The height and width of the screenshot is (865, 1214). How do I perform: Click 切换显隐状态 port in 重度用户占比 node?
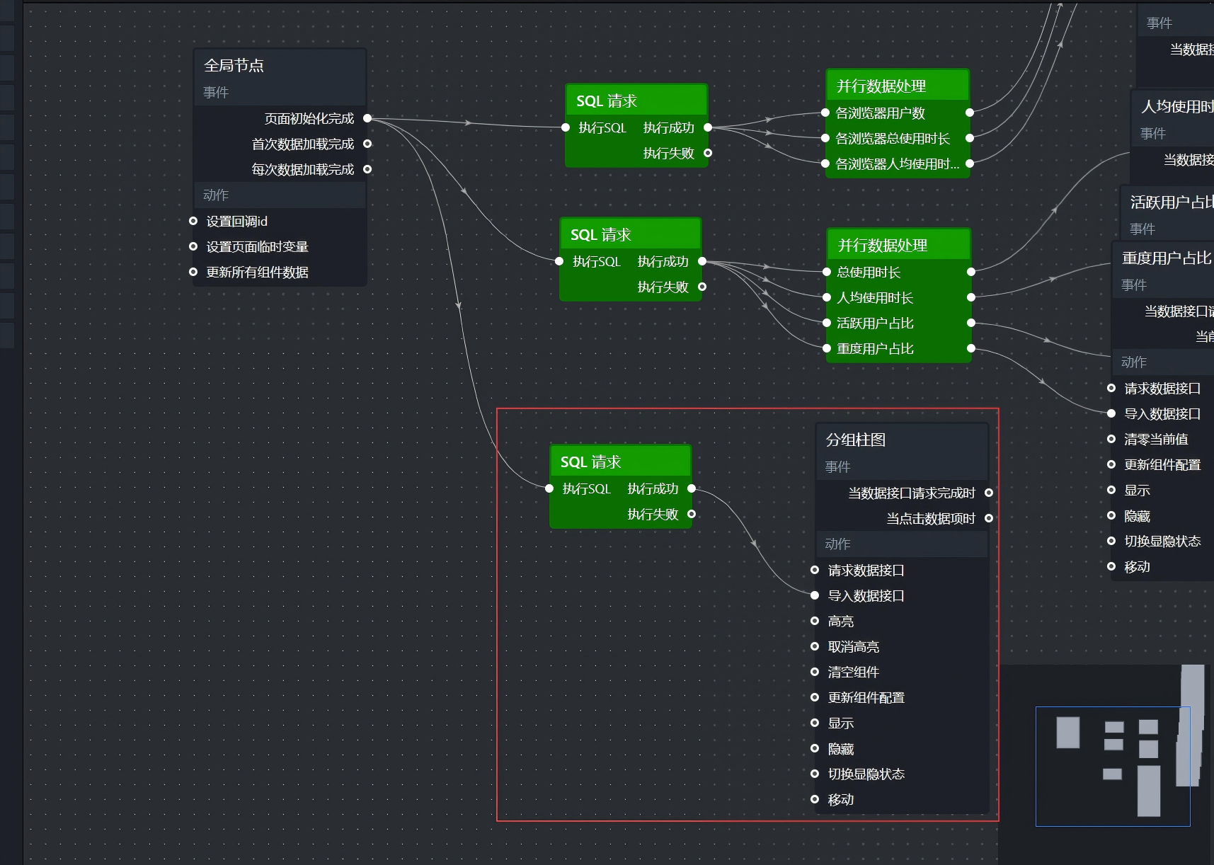1111,541
